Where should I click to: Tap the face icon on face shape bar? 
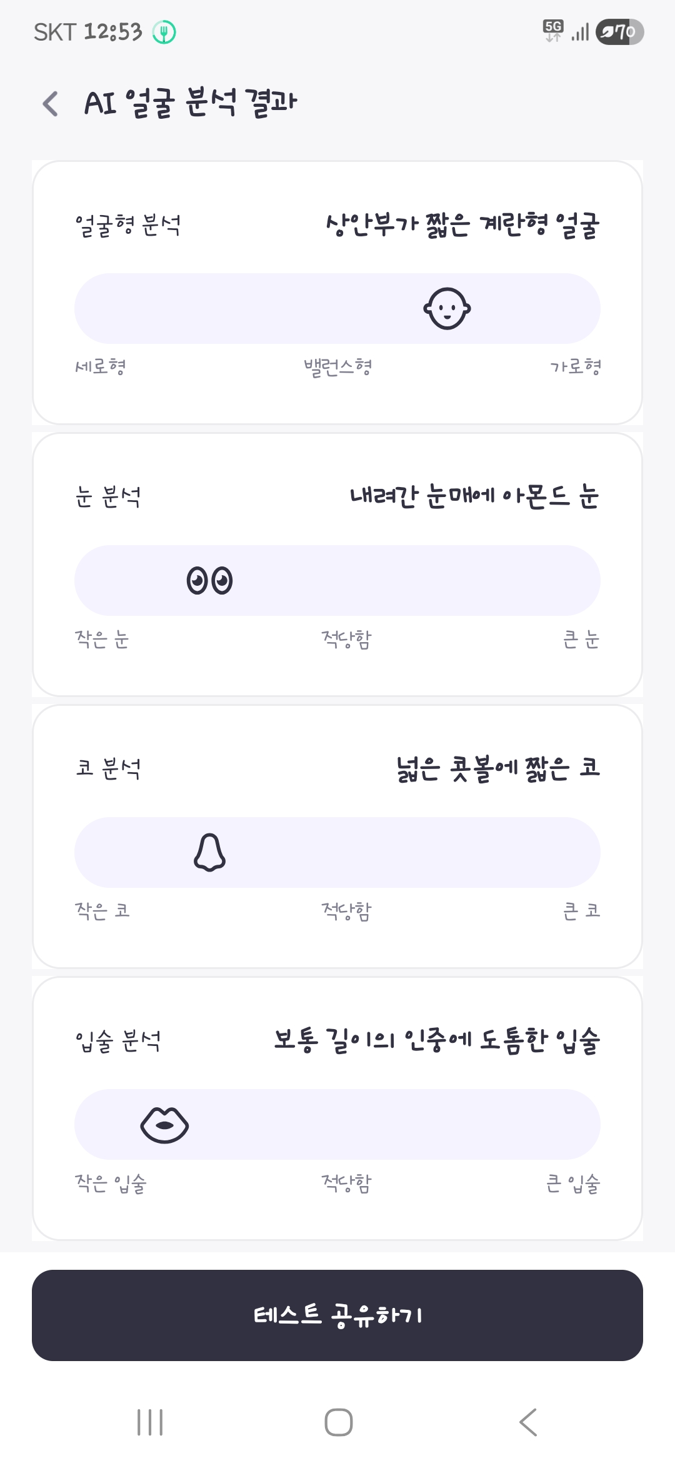(447, 308)
